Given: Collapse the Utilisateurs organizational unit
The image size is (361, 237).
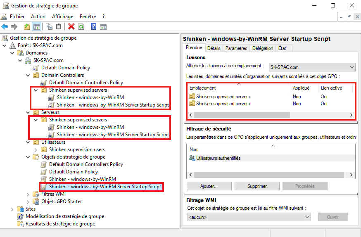Looking at the screenshot, I should [28, 142].
